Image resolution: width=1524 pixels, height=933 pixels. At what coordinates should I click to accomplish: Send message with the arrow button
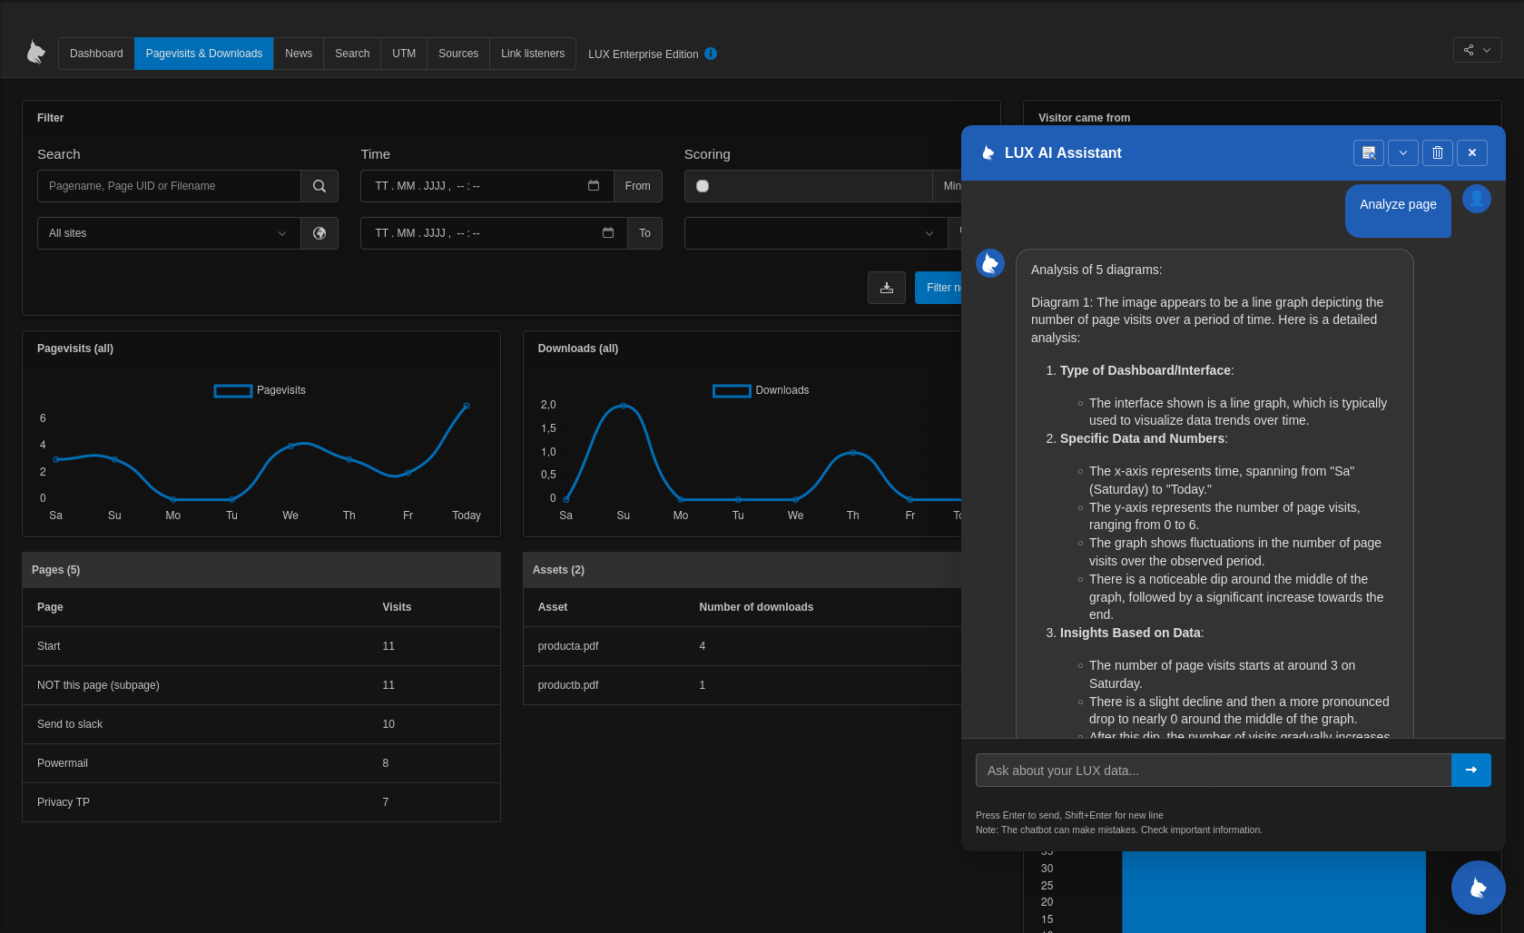1470,771
